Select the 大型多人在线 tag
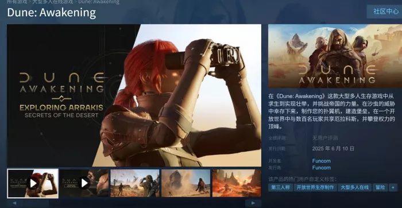This screenshot has height=208, width=402. (354, 187)
